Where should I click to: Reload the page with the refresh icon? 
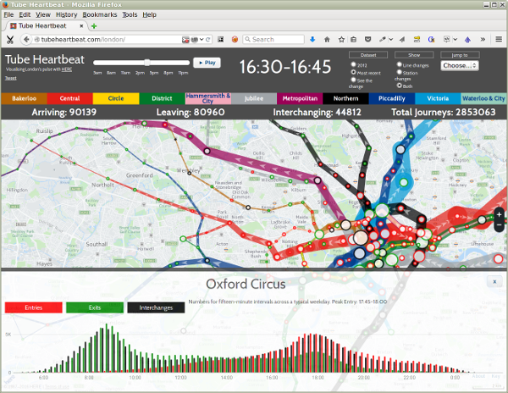coord(208,40)
